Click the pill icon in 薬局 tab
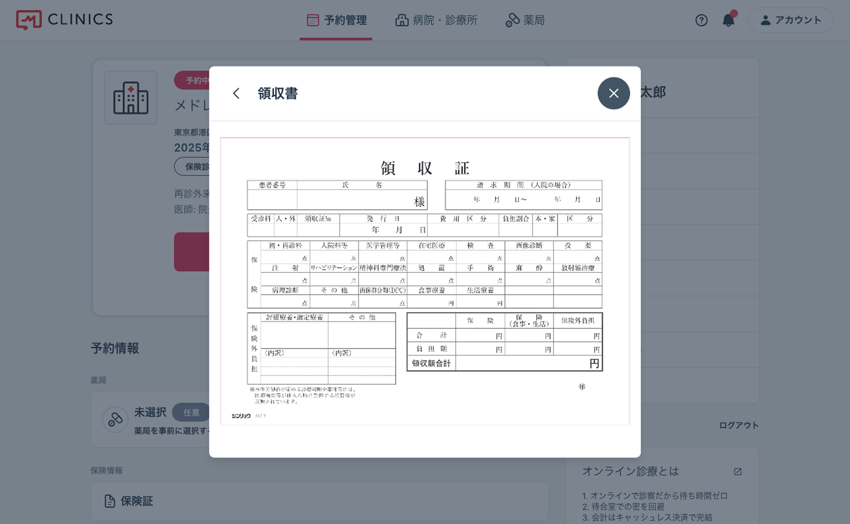This screenshot has width=850, height=524. point(512,20)
